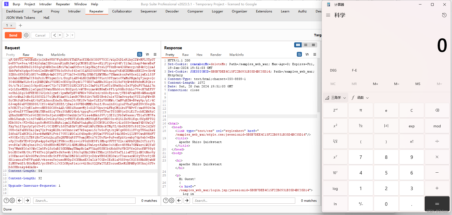Jump to next Request search match
Image resolution: width=452 pixels, height=215 pixels.
tap(27, 200)
